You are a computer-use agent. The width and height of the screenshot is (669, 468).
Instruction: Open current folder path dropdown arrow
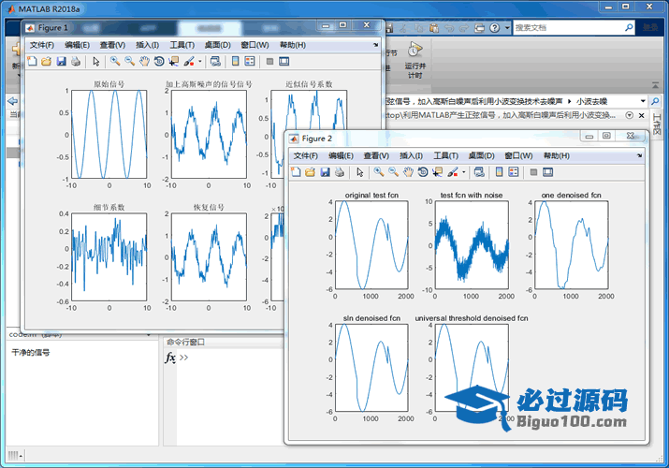(x=643, y=101)
